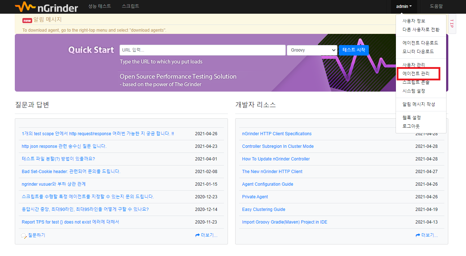Open Private Agent resource link
The image size is (466, 256).
[255, 197]
